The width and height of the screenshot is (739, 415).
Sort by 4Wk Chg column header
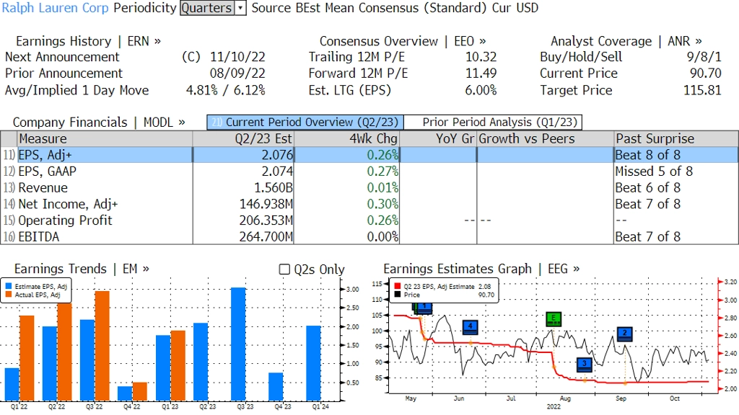[x=346, y=139]
